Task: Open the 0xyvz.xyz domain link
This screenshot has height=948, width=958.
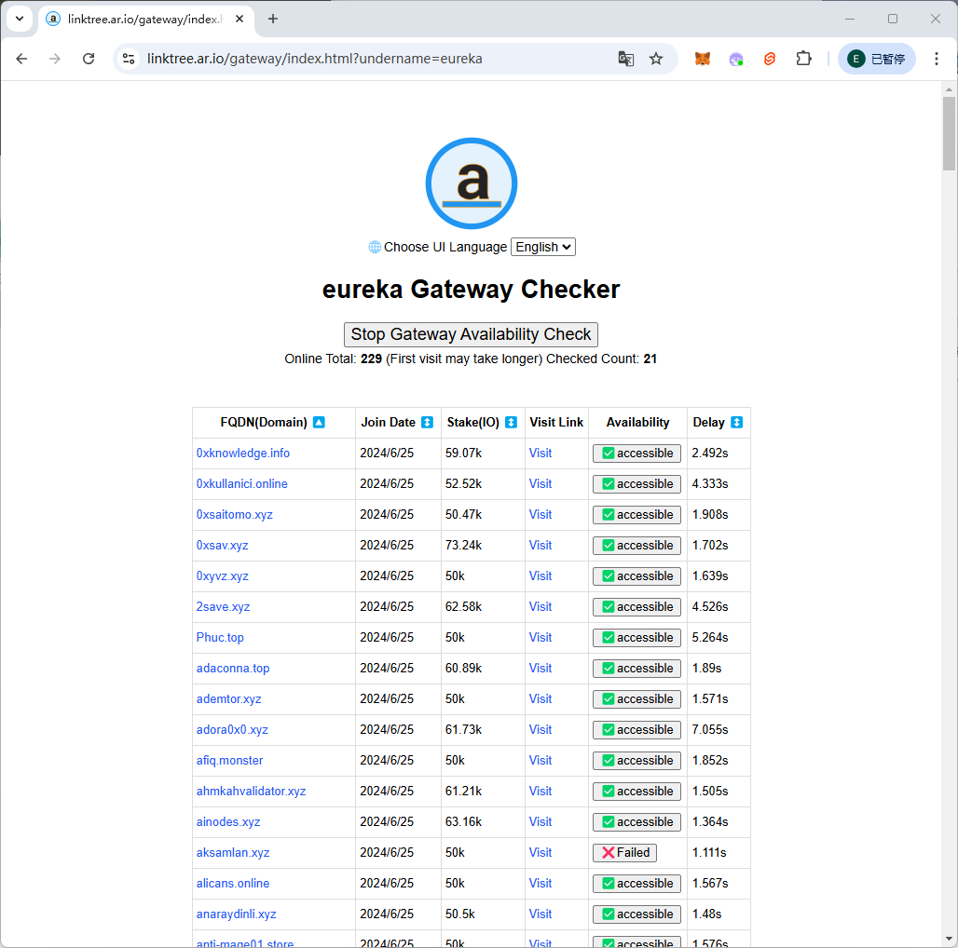Action: [x=222, y=576]
